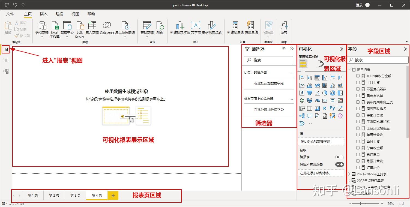Select the slicer visual icon
Screen dimensions: 410x207
coord(302,108)
